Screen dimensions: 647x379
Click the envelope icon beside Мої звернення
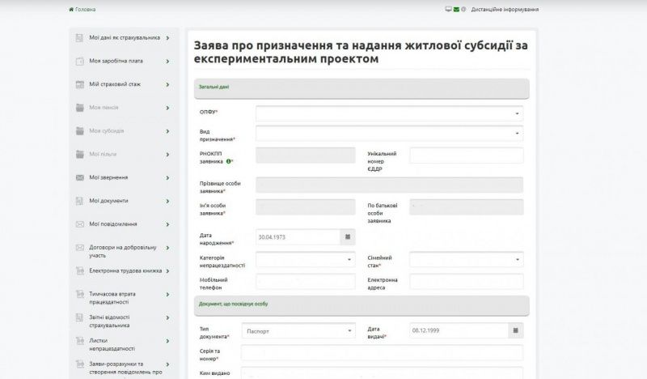(x=80, y=177)
